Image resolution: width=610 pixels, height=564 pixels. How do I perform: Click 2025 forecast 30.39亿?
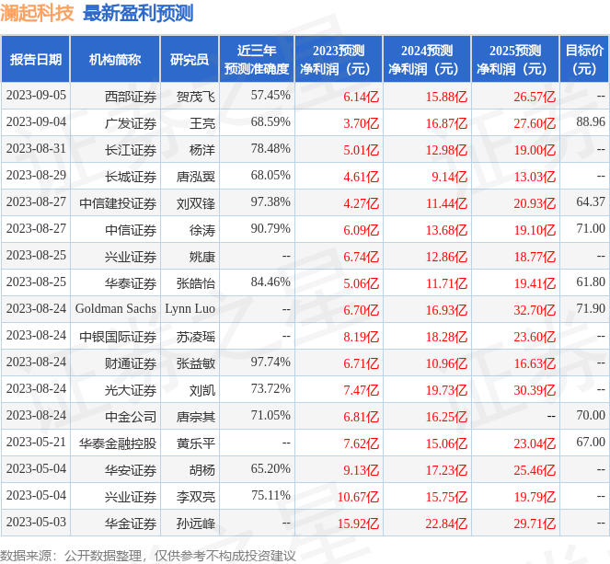pos(535,390)
